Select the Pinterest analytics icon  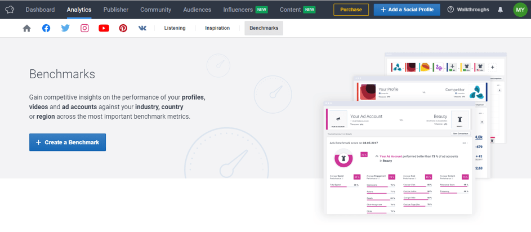point(123,29)
